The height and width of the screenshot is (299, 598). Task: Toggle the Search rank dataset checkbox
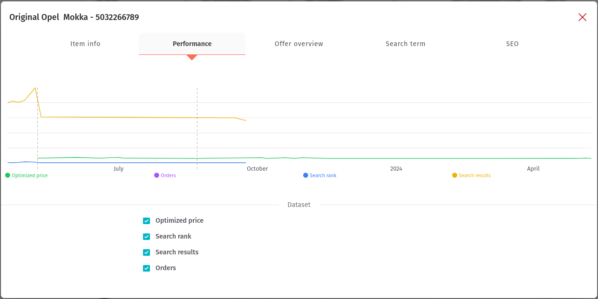click(146, 237)
